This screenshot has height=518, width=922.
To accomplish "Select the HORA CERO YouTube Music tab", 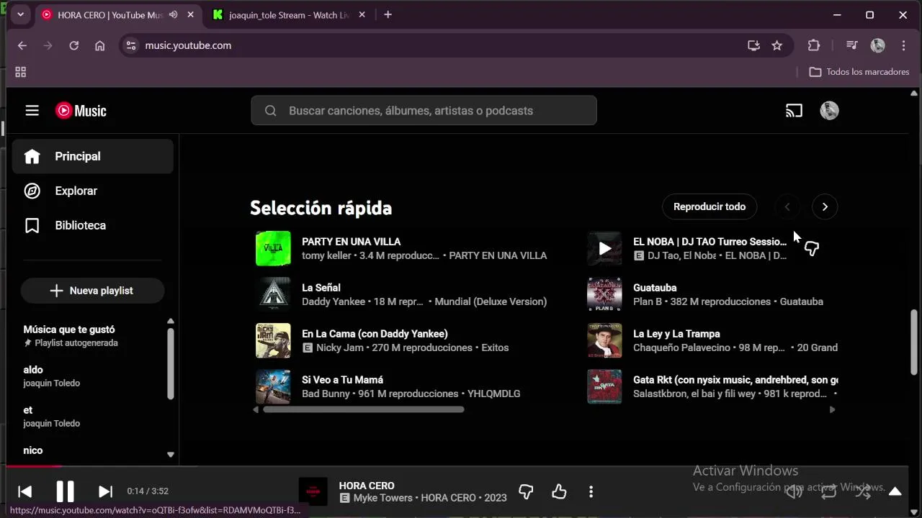I will tap(108, 15).
